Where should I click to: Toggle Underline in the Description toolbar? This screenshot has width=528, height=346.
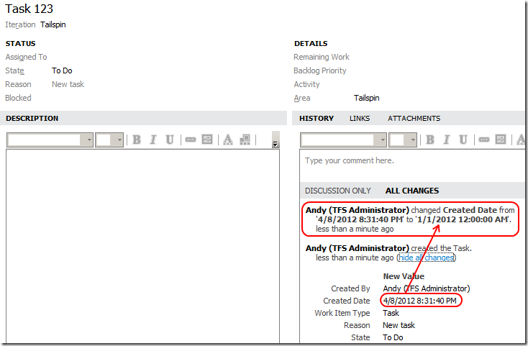click(170, 140)
